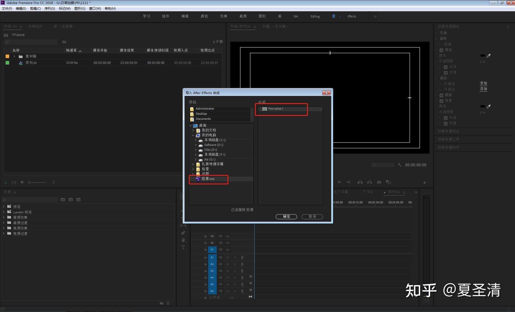Toggle sync lock for track V1
Viewport: 515px width, 312px height.
[x=220, y=250]
